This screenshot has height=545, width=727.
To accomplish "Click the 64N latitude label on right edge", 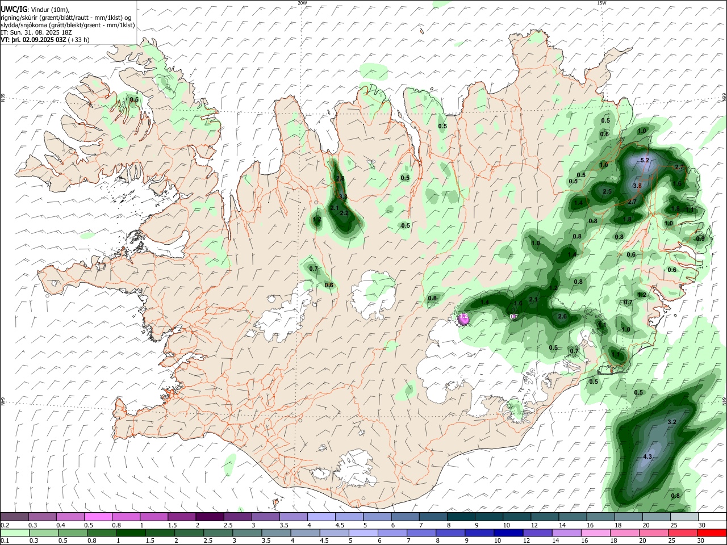I will [724, 401].
